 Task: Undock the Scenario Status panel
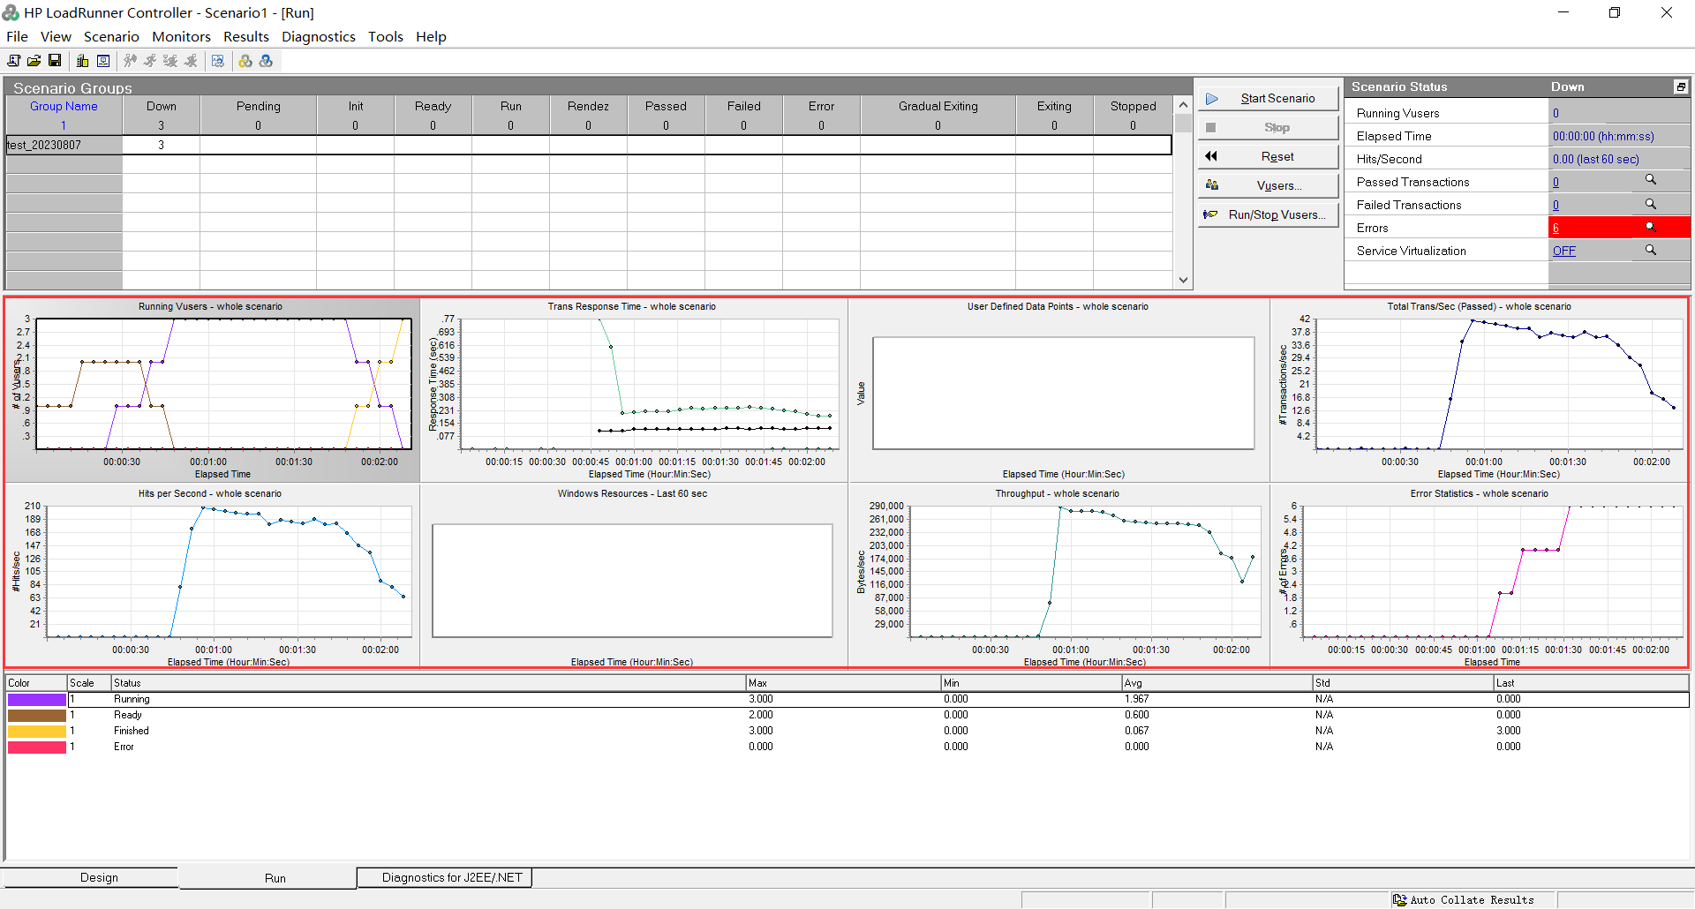coord(1681,86)
